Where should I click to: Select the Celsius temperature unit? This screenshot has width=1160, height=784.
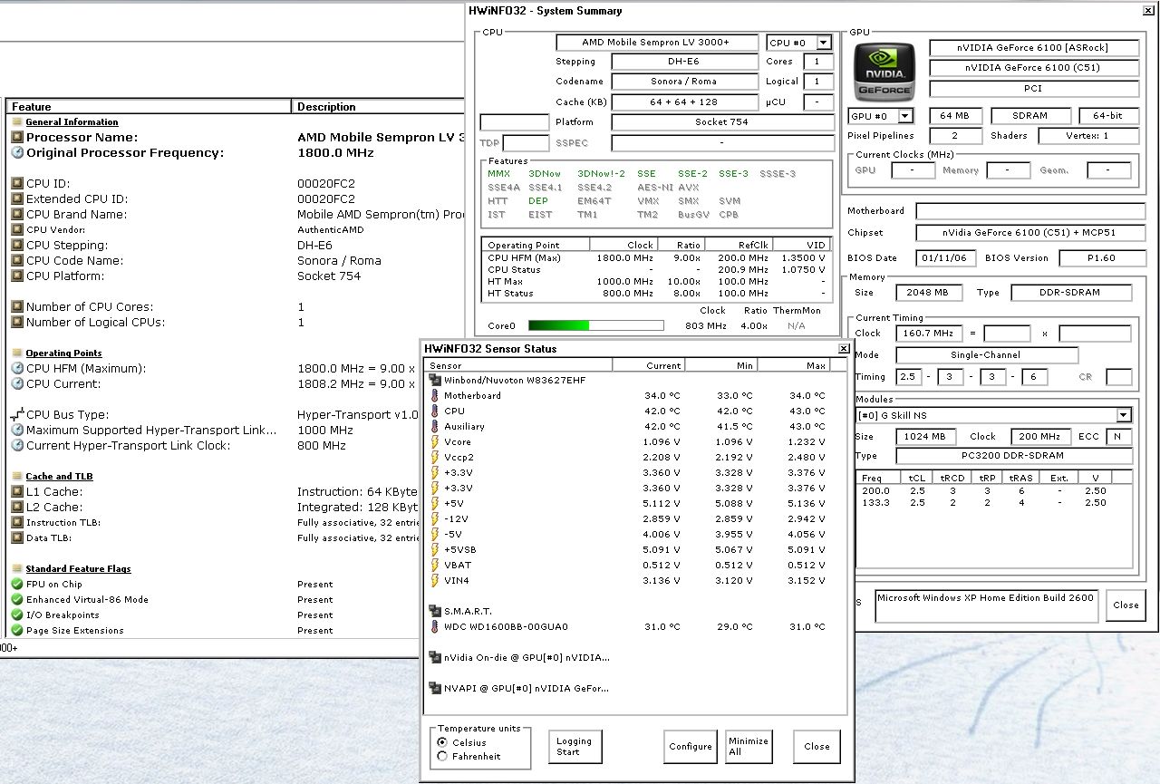[442, 742]
